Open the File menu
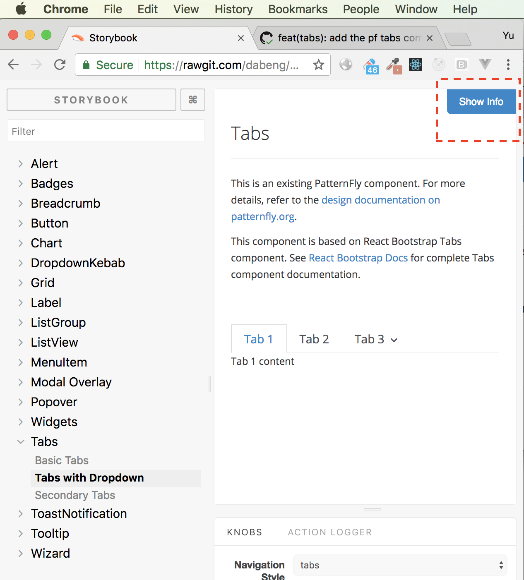The height and width of the screenshot is (580, 524). (x=113, y=9)
